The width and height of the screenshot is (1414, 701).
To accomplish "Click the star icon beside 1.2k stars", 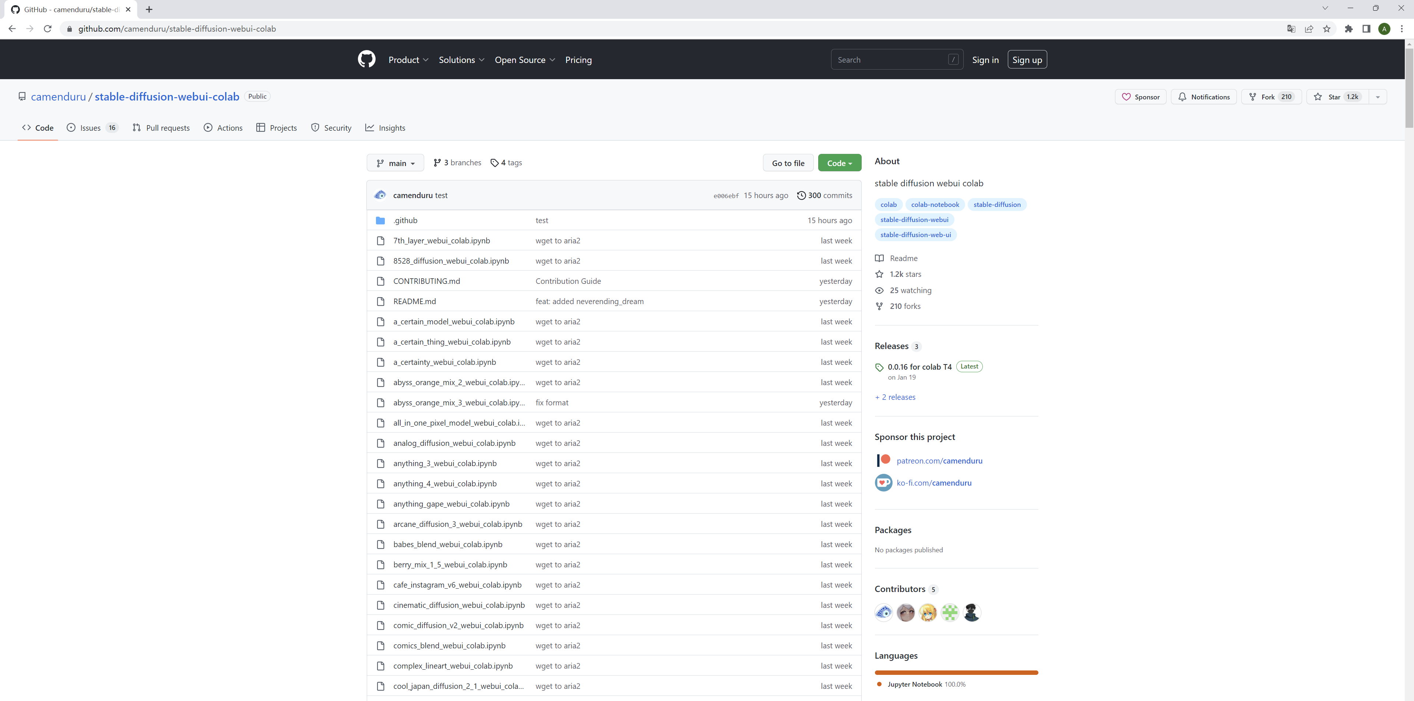I will [x=879, y=274].
